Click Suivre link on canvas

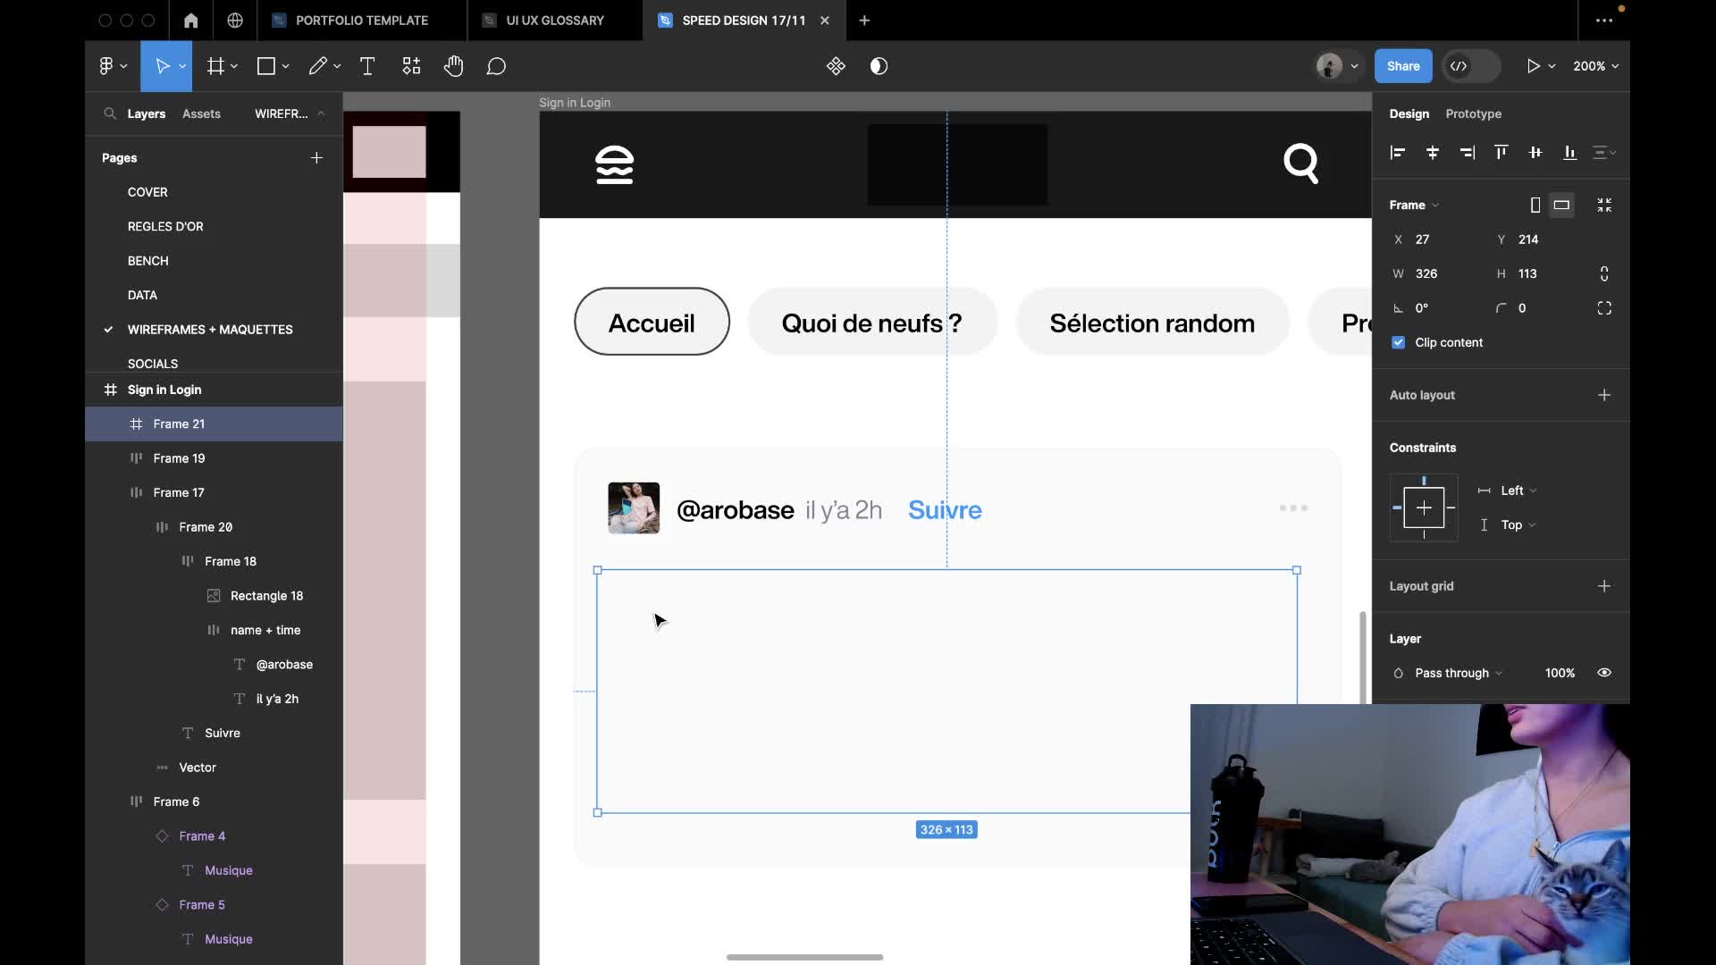(945, 509)
